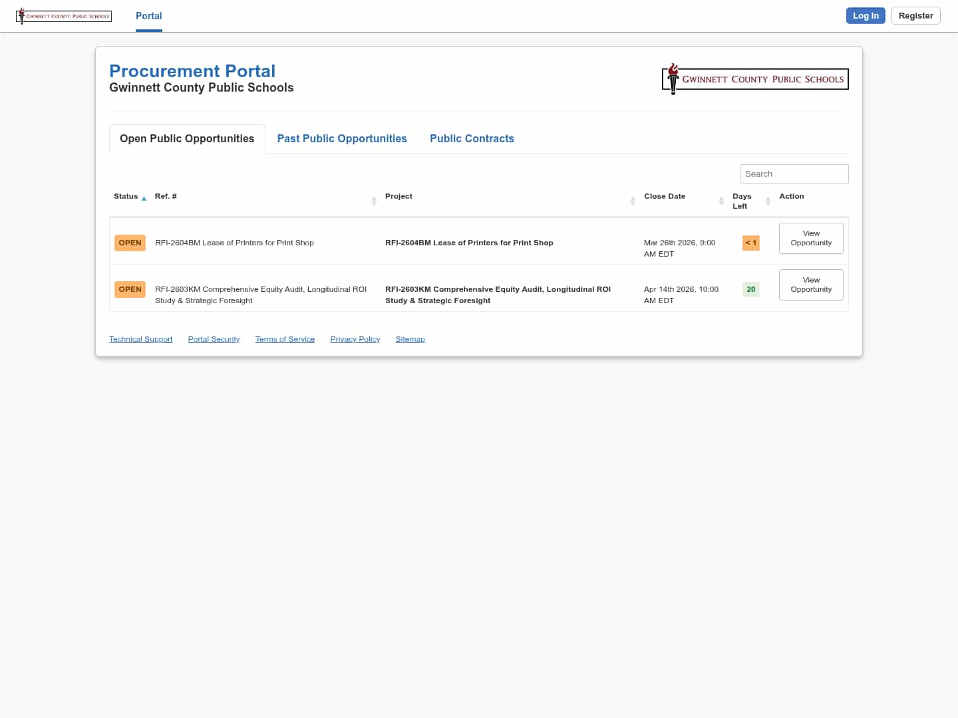Sort table by Status column arrow
This screenshot has width=958, height=718.
[x=144, y=198]
